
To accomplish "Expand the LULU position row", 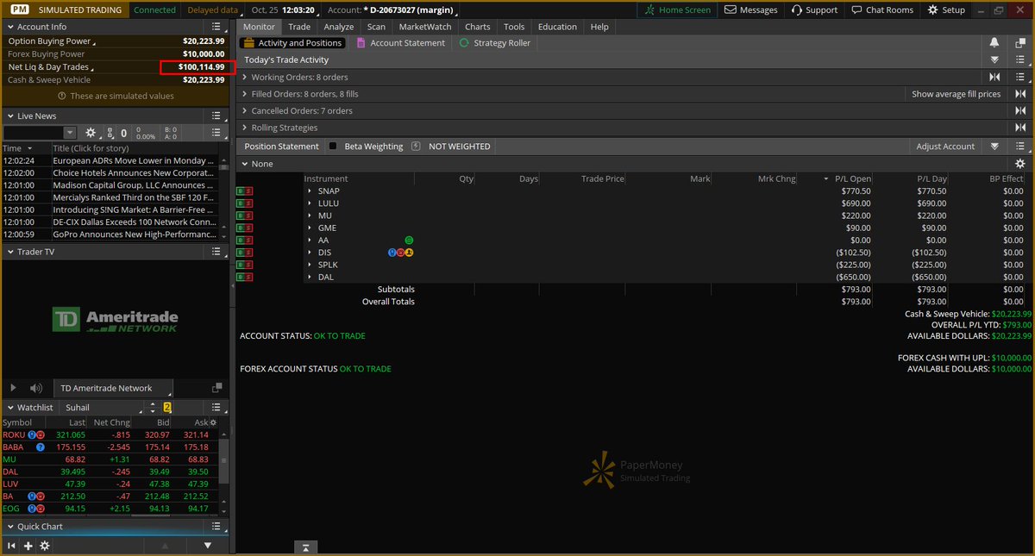I will coord(310,203).
